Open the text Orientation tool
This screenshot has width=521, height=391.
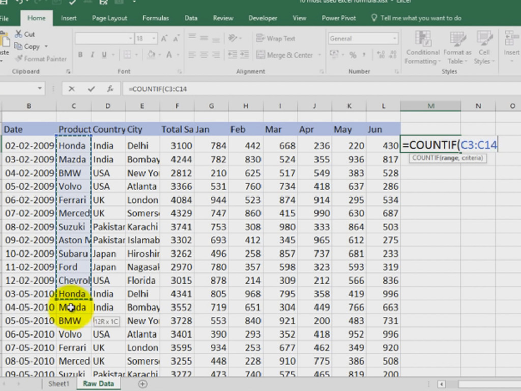pos(233,38)
